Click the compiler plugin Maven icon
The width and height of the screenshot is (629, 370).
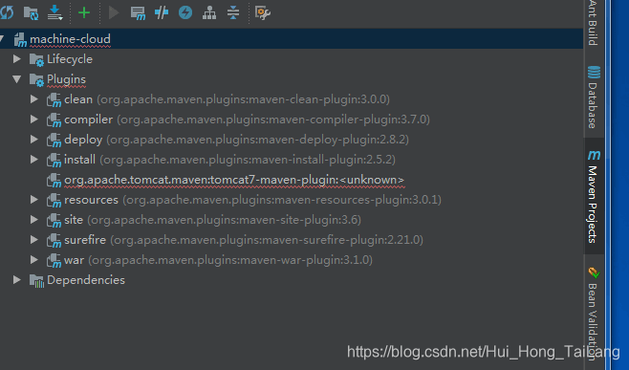54,120
